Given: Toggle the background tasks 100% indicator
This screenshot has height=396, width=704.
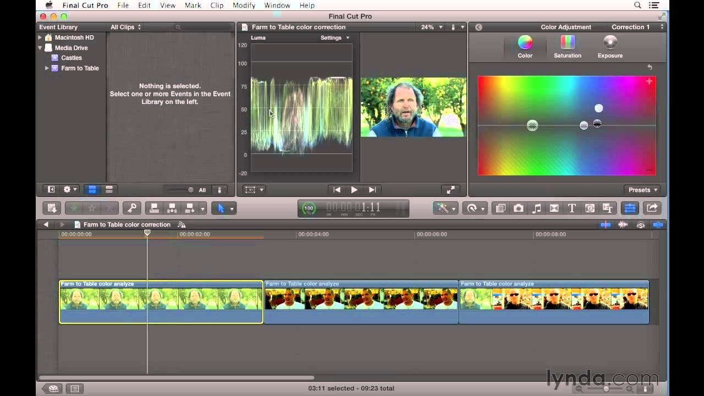Looking at the screenshot, I should tap(309, 208).
